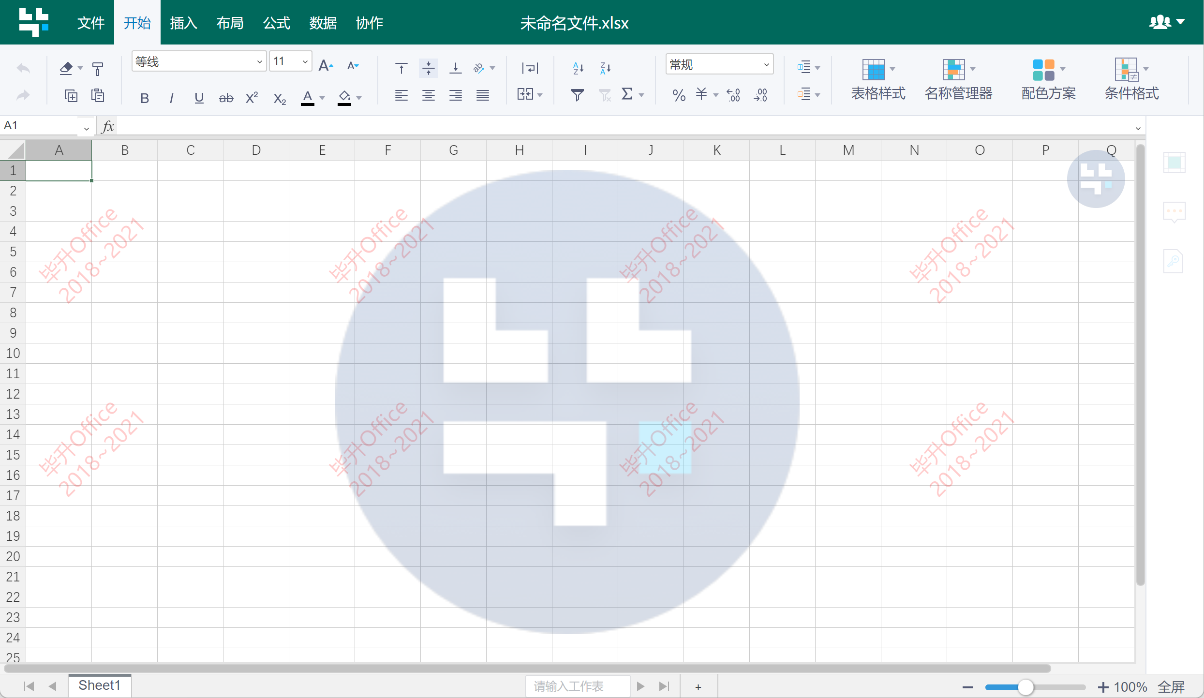Image resolution: width=1204 pixels, height=698 pixels.
Task: Switch to the 协作 tab
Action: tap(369, 23)
